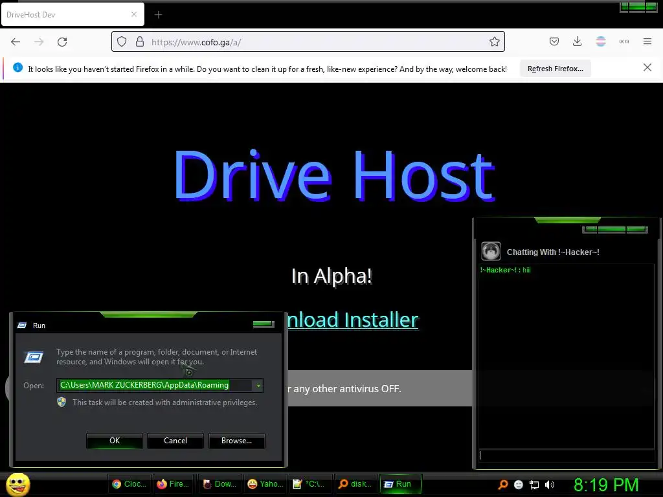Open the Firefox hamburger application menu
663x497 pixels.
(647, 41)
